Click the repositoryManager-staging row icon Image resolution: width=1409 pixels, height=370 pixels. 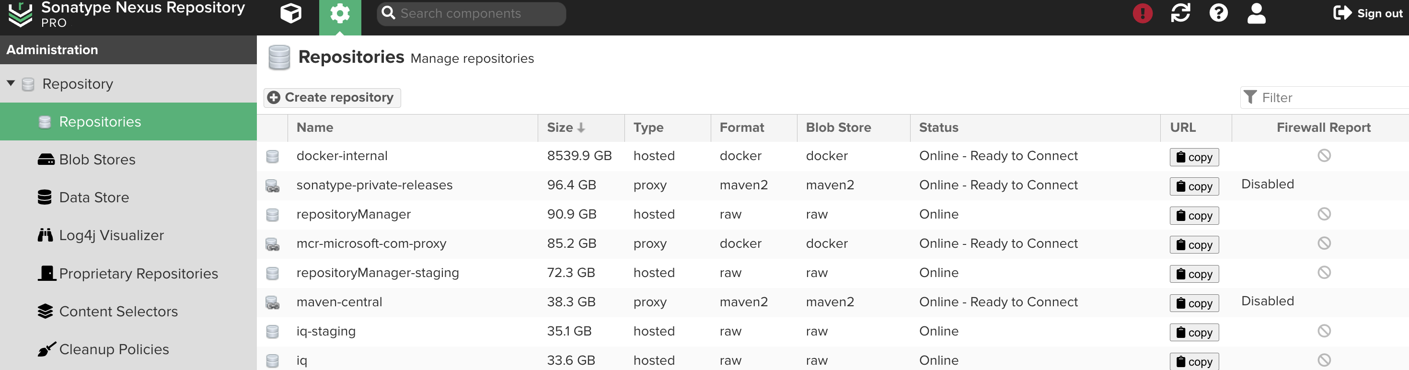coord(272,273)
